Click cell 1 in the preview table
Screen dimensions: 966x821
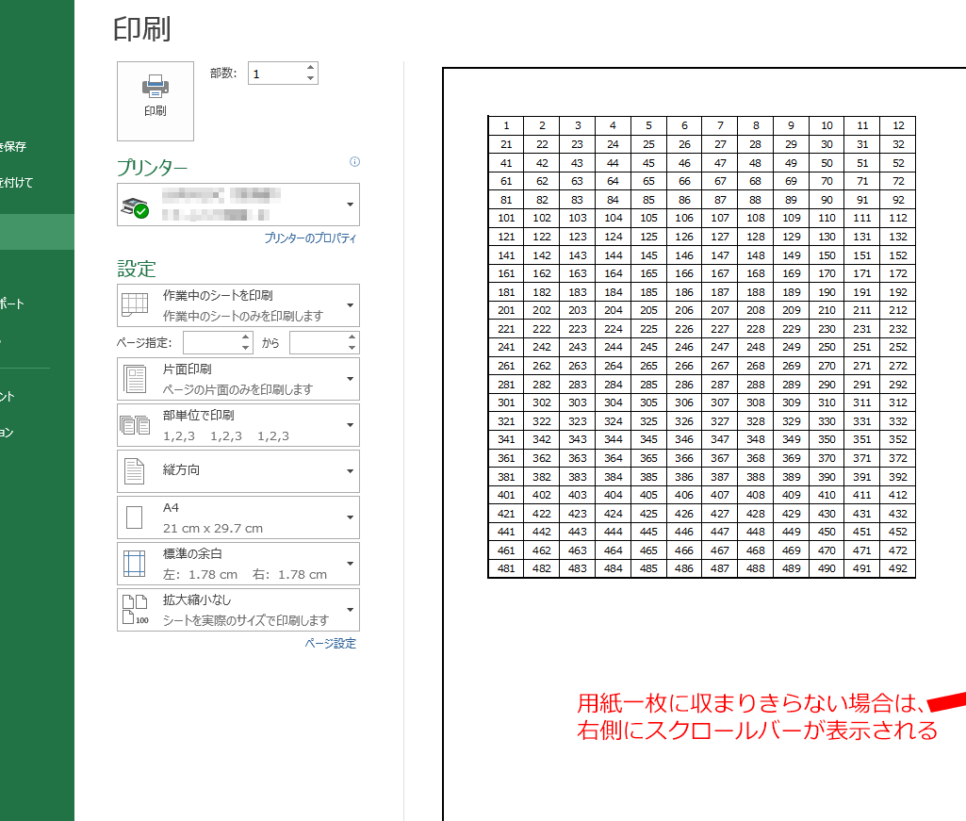point(506,125)
